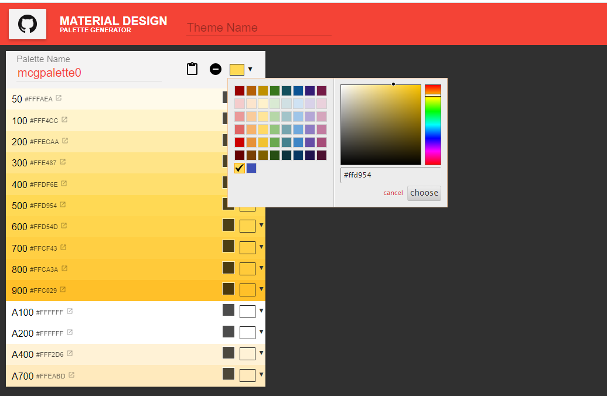Open external link icon for 900 #FFC029
The image size is (607, 396).
pyautogui.click(x=63, y=289)
